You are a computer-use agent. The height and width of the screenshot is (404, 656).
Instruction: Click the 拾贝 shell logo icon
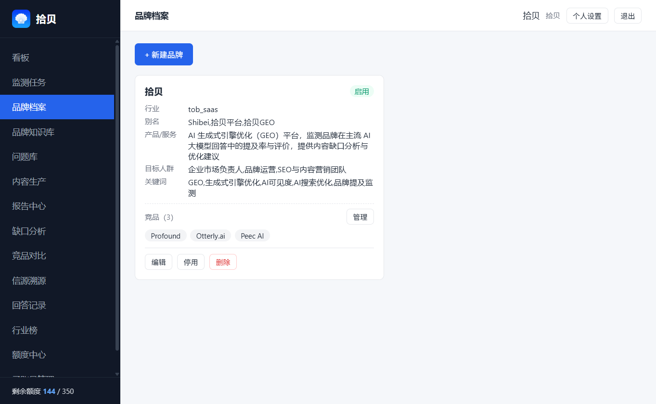pos(21,19)
